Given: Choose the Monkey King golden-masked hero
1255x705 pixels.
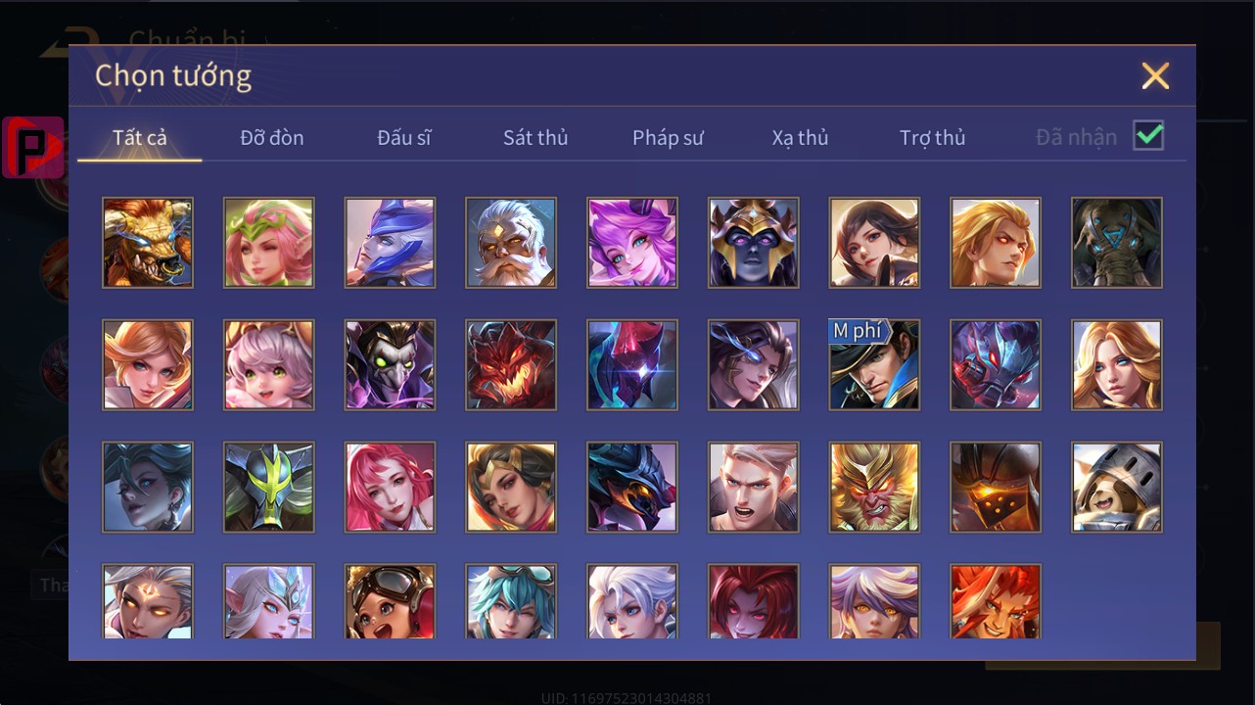Looking at the screenshot, I should click(x=874, y=488).
